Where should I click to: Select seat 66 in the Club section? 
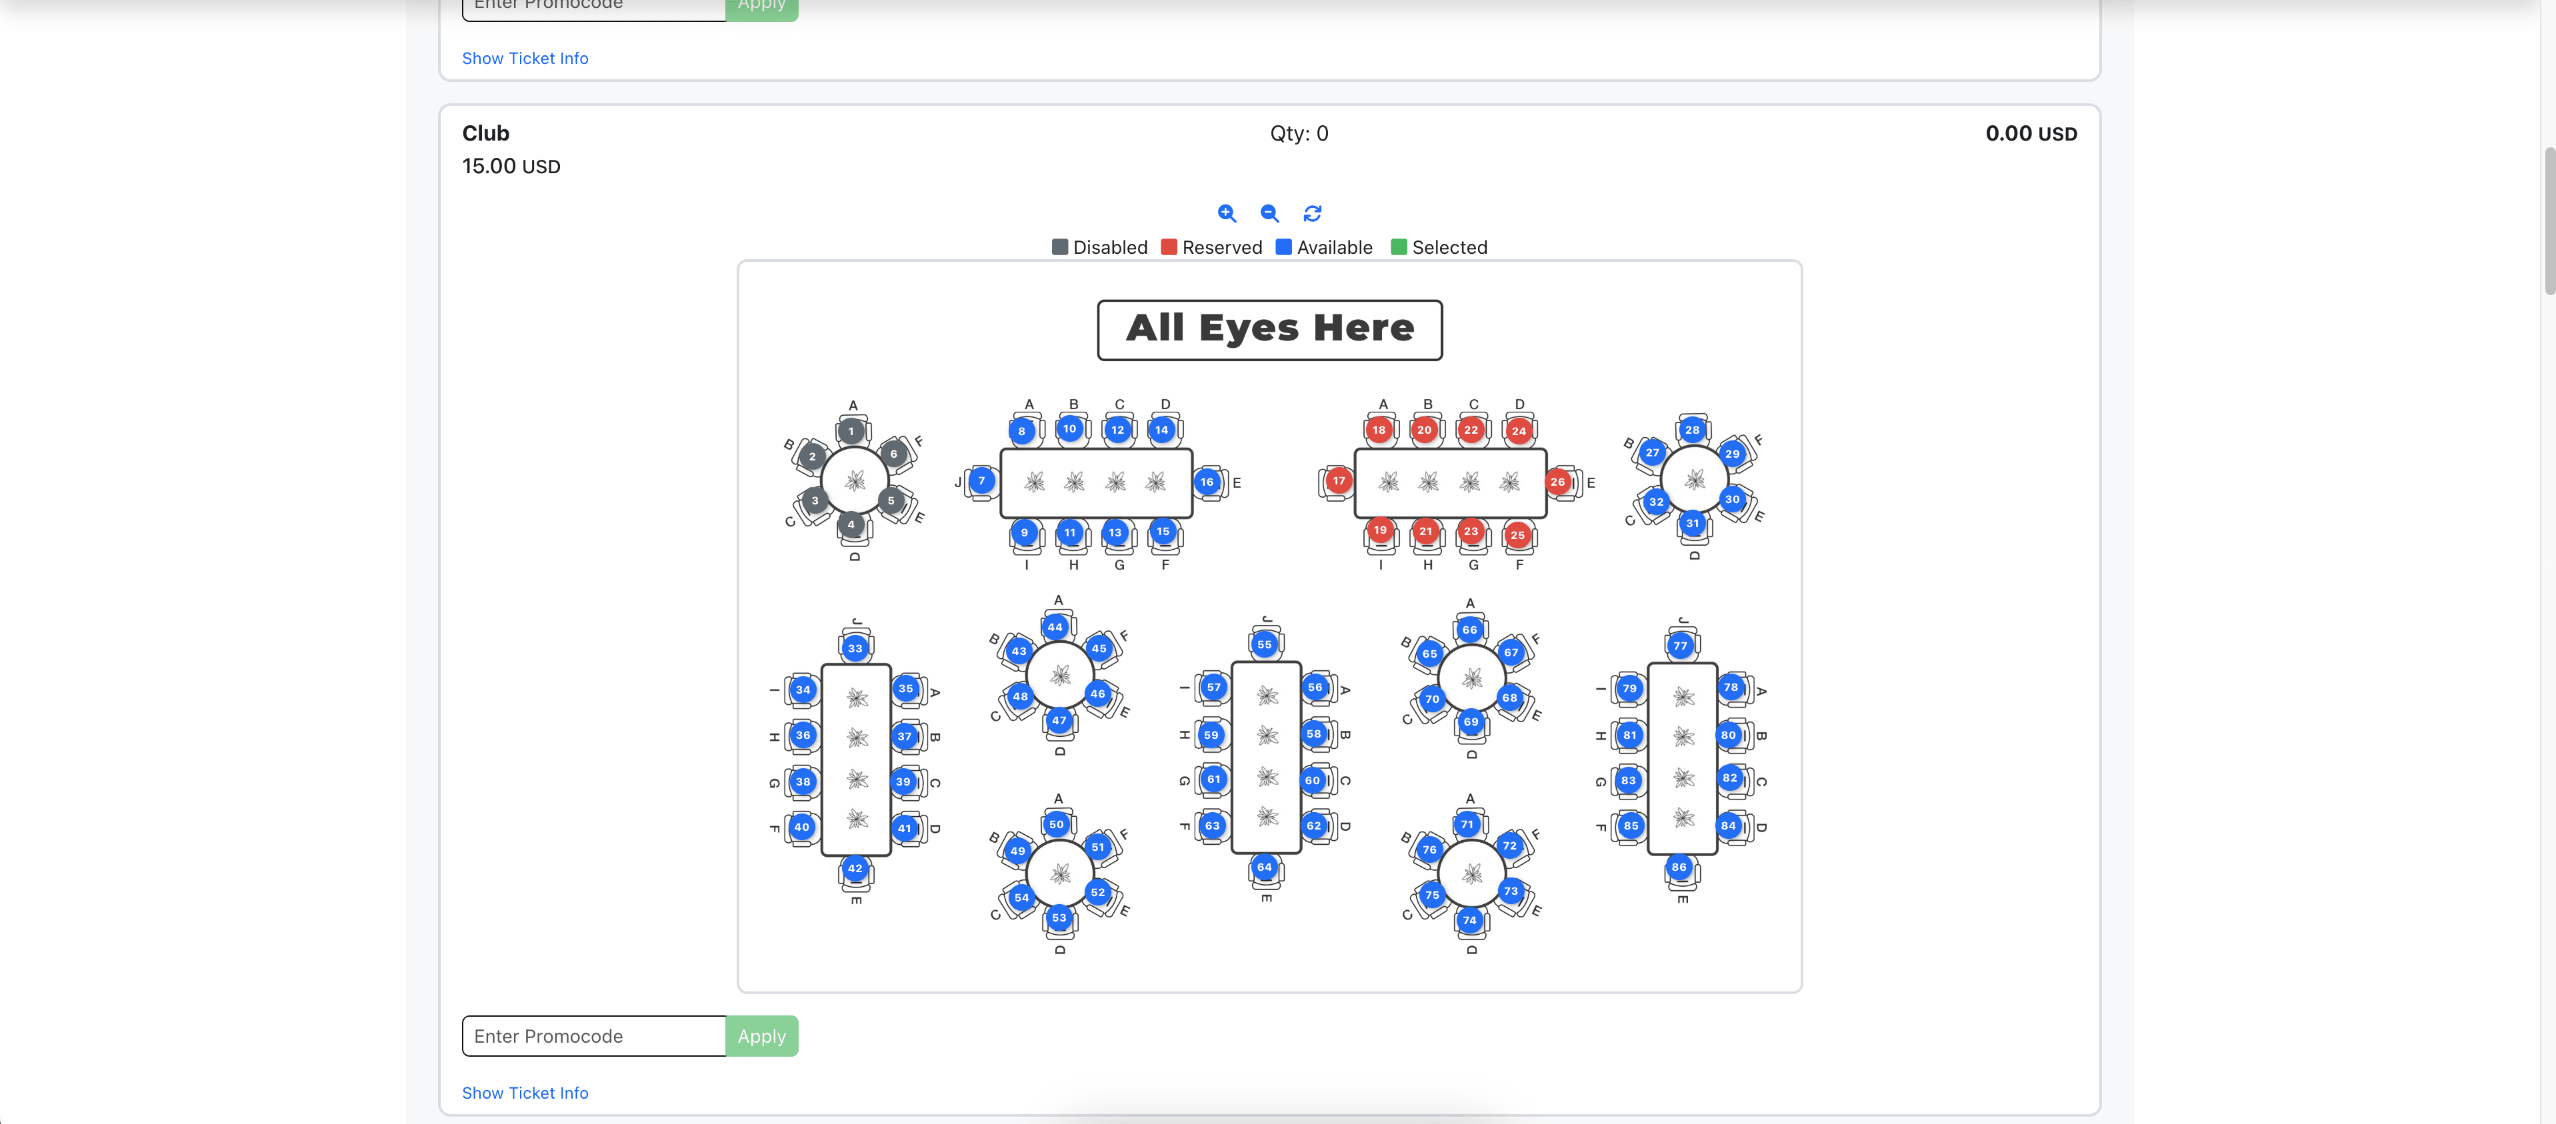[x=1469, y=630]
